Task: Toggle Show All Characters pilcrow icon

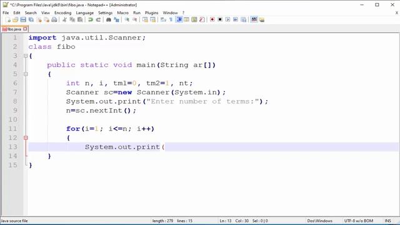Action: [171, 19]
